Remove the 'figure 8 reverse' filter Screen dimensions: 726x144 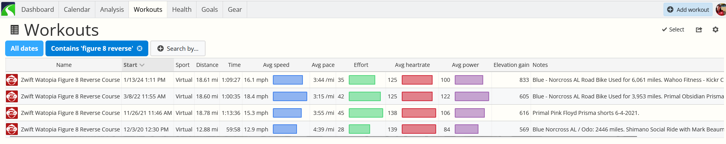coord(140,48)
